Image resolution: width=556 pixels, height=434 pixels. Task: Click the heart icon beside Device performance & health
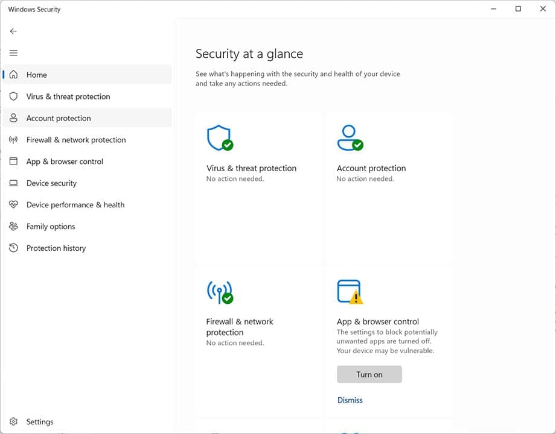coord(13,204)
